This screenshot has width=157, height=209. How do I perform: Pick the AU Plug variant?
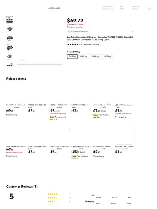coord(95,56)
